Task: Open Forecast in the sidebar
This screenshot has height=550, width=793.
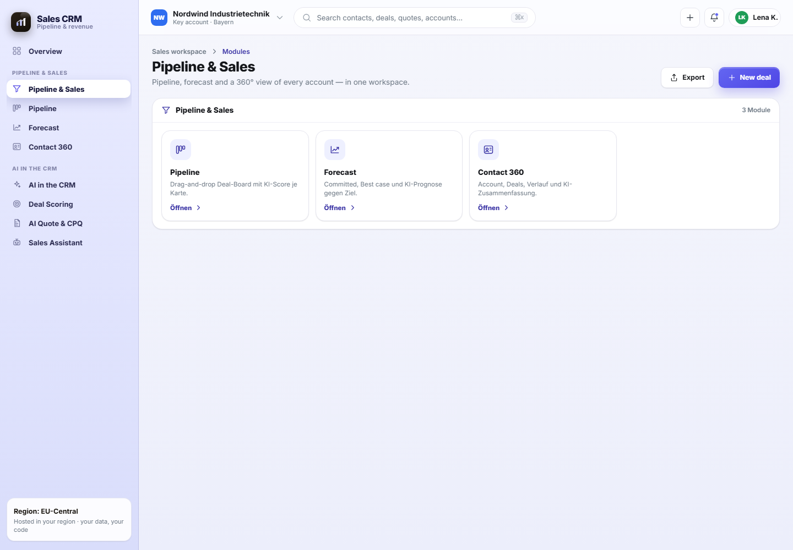Action: (x=69, y=128)
